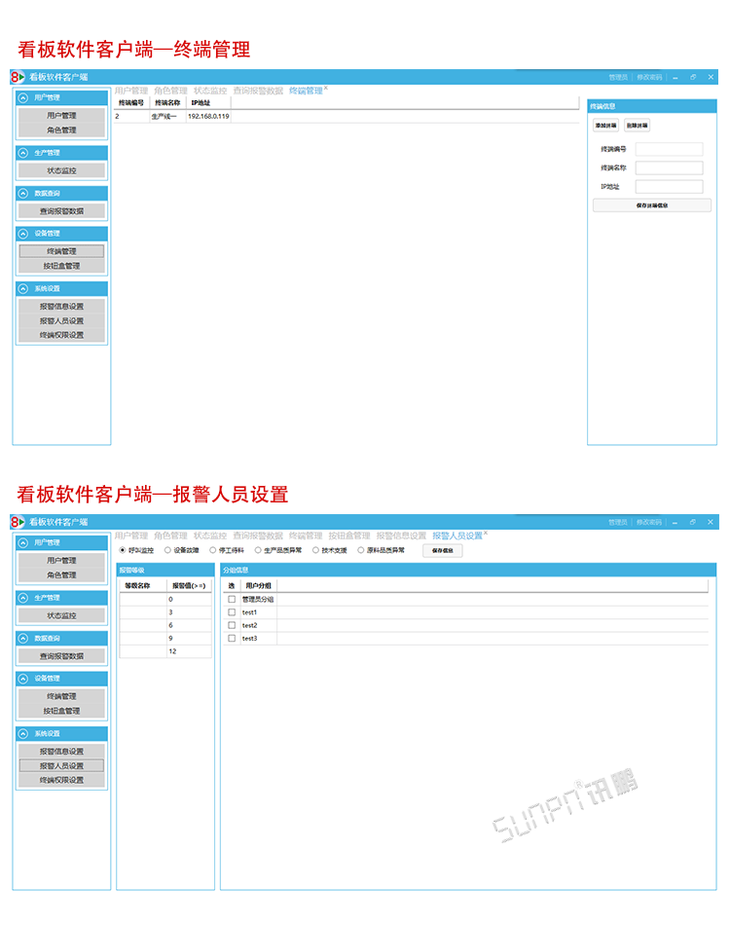The image size is (730, 925).
Task: Open the 报警信息设置 tab
Action: tap(401, 536)
